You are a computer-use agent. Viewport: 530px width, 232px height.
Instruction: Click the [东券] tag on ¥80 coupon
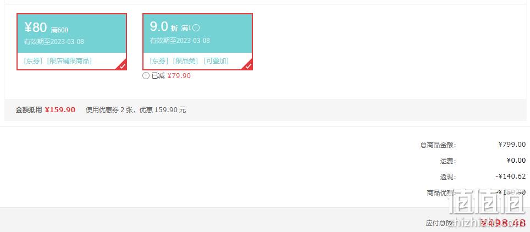click(33, 61)
